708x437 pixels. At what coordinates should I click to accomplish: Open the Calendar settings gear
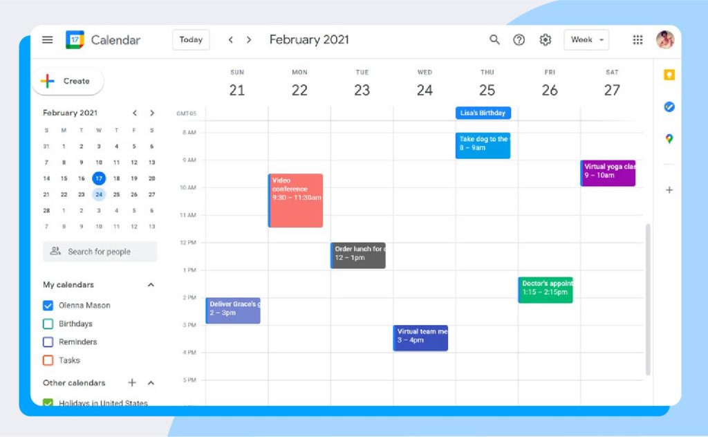pyautogui.click(x=545, y=39)
